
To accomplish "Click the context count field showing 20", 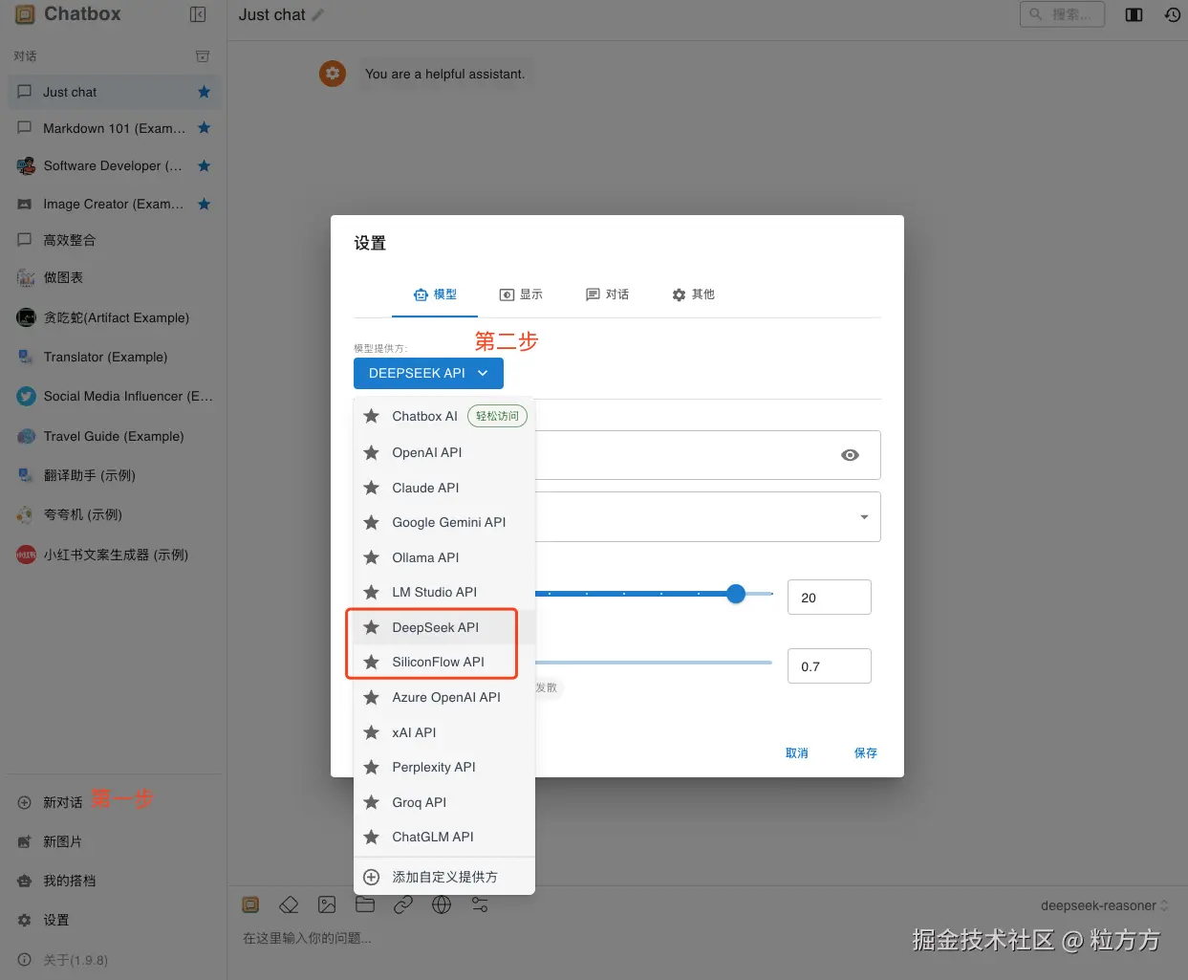I will pyautogui.click(x=829, y=598).
